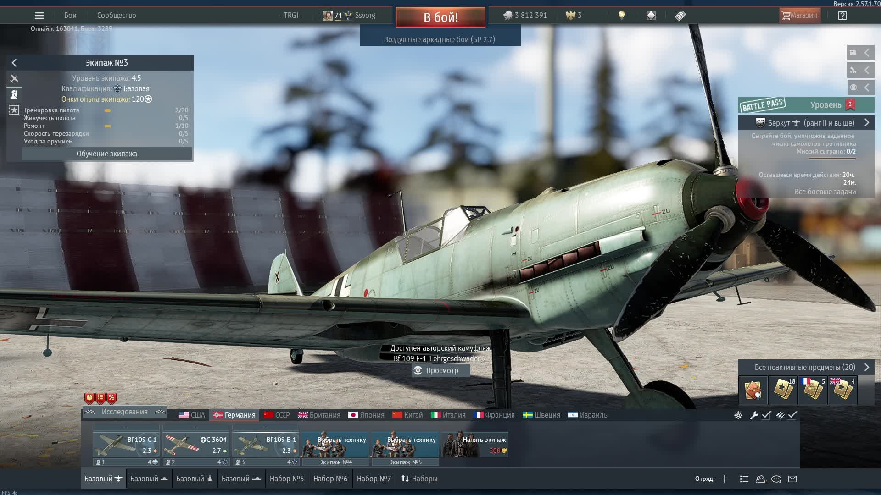881x495 pixels.
Task: Open Все боевые задачи link
Action: tap(825, 192)
